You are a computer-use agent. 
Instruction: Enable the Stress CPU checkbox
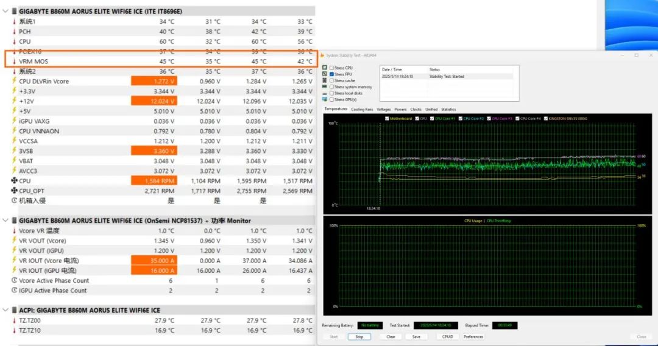point(332,68)
